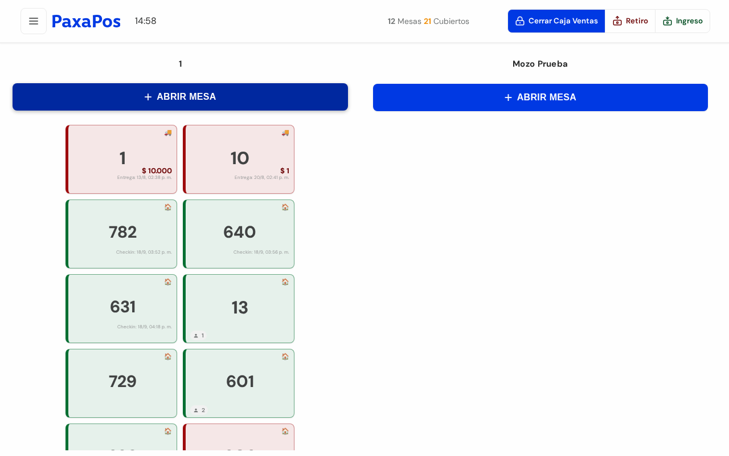Click house icon on table 729
The width and height of the screenshot is (729, 456).
[168, 357]
